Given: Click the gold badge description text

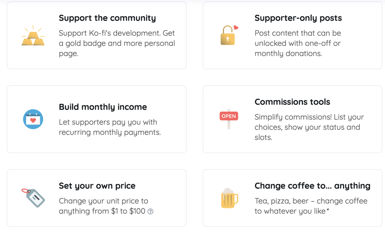Looking at the screenshot, I should (117, 43).
